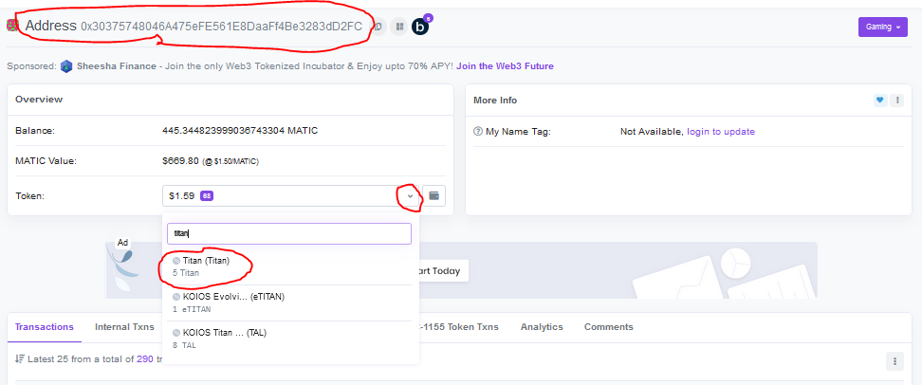Follow 'login to update' link

click(x=721, y=132)
